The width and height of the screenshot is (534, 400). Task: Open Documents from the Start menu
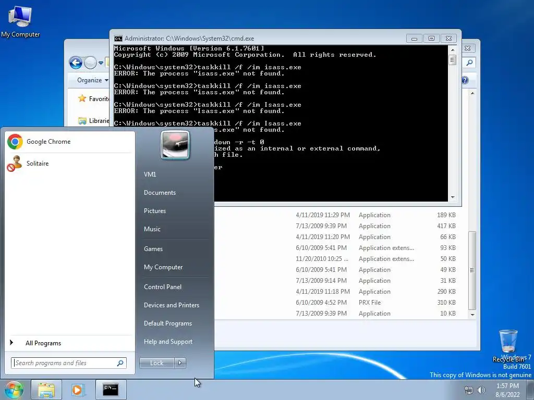[160, 193]
